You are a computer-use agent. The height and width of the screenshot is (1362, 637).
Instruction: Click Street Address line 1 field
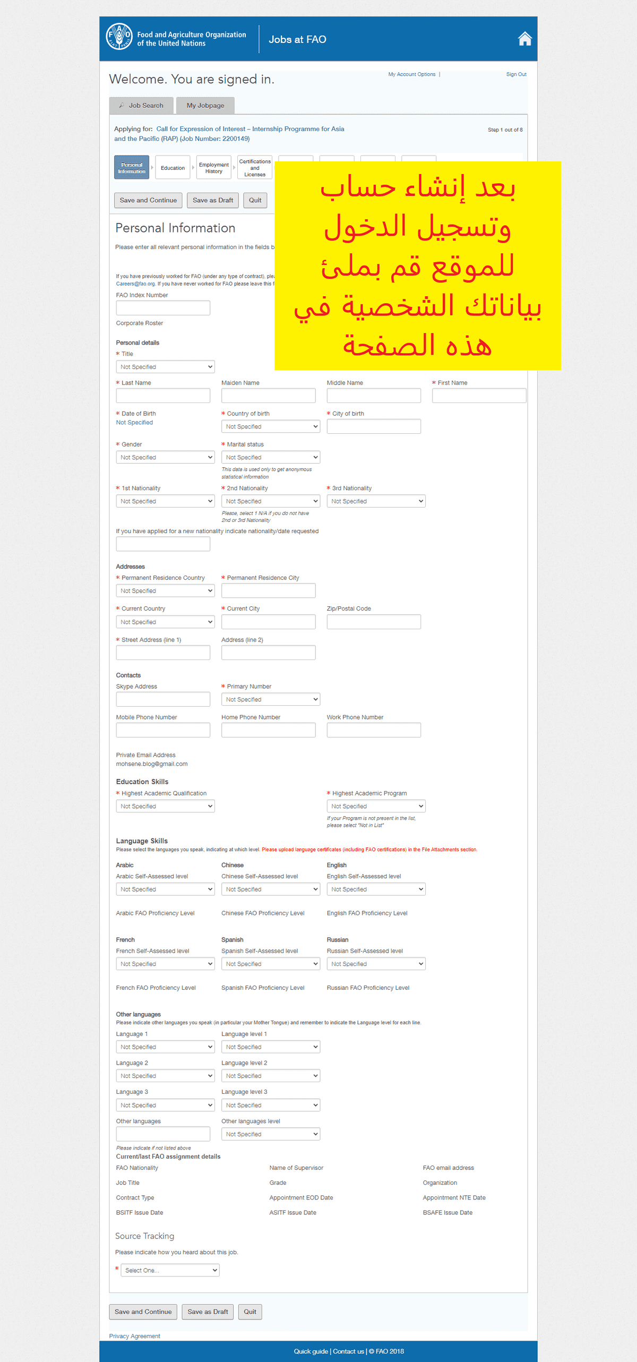(x=163, y=653)
